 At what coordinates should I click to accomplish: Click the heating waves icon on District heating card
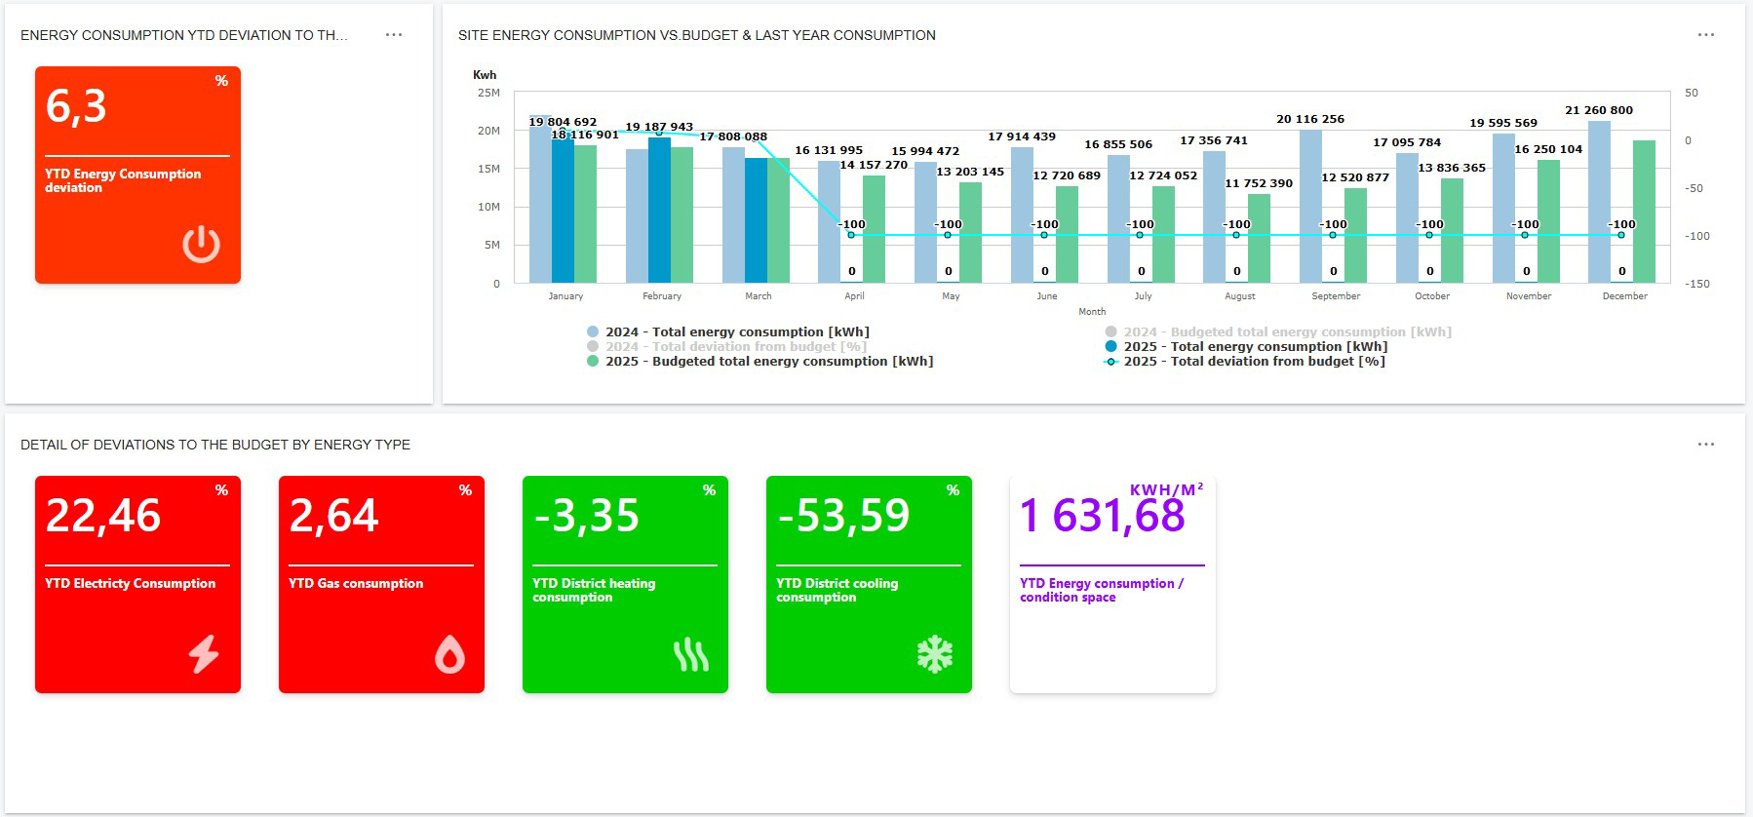[691, 655]
